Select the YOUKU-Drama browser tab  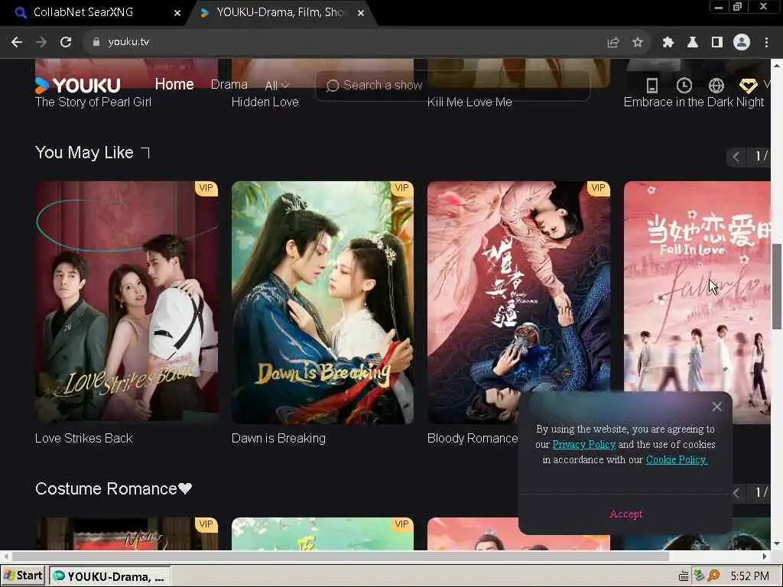point(280,12)
